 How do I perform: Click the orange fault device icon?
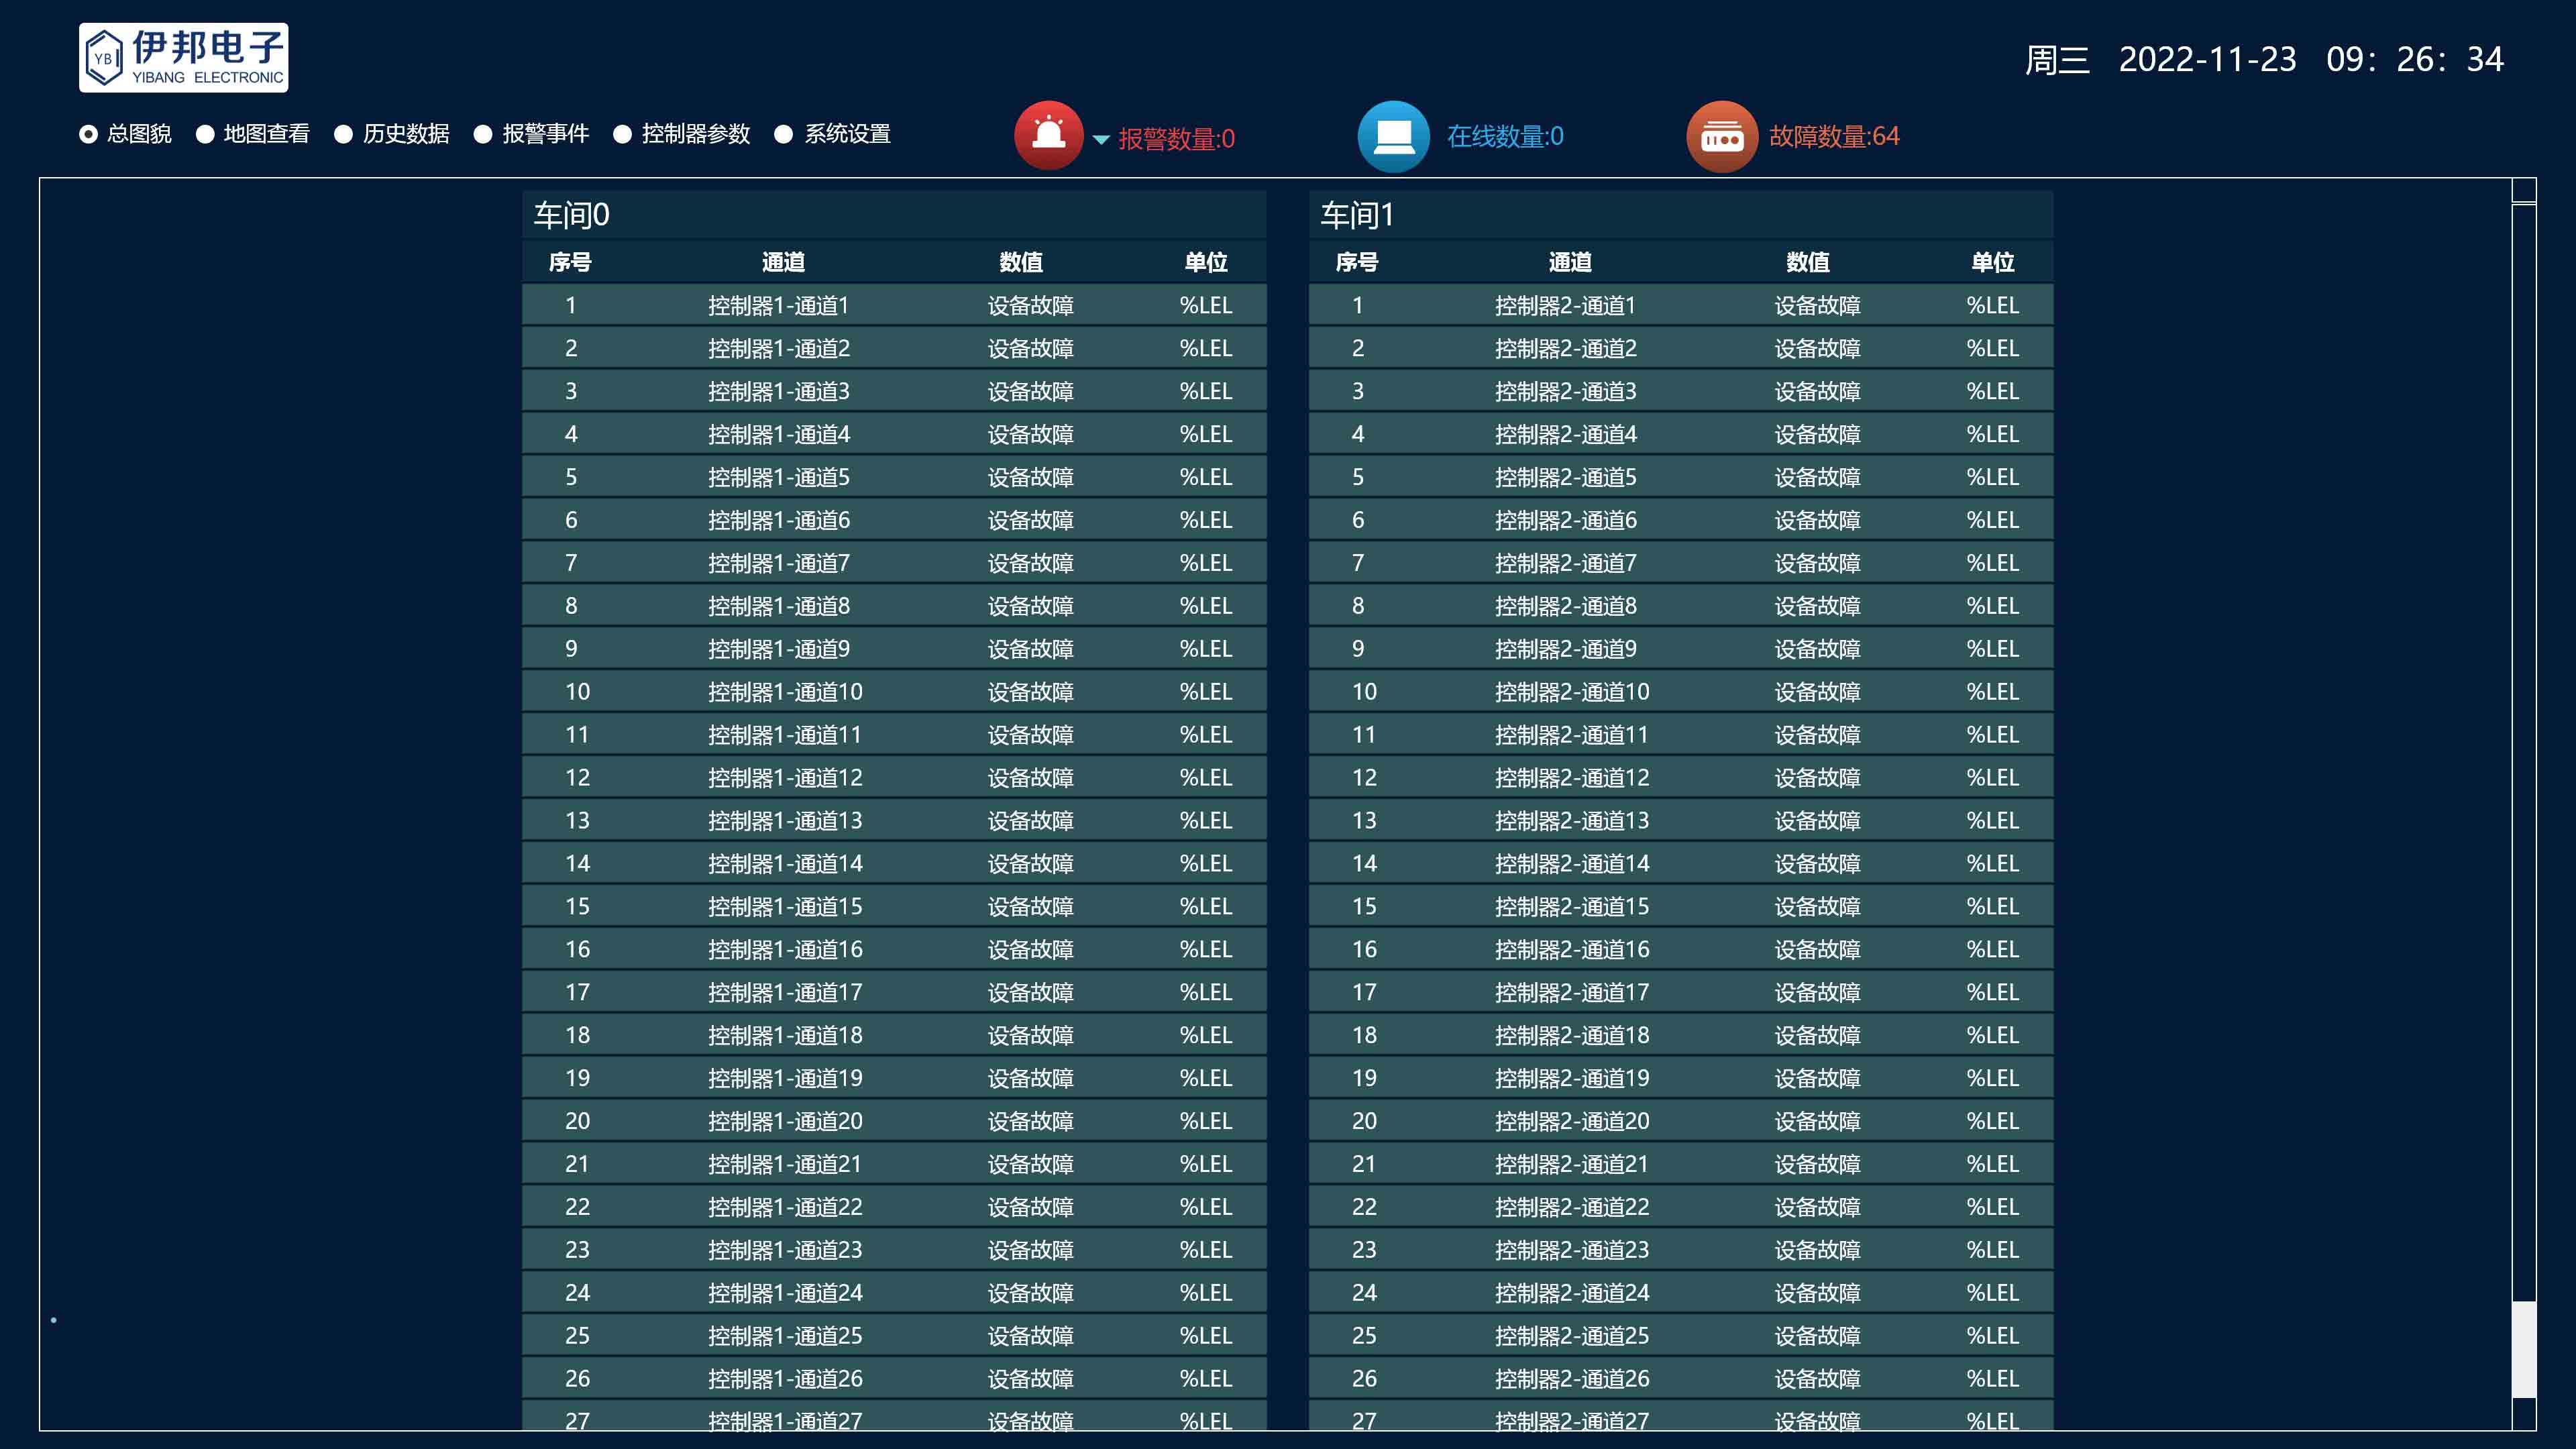click(1721, 136)
